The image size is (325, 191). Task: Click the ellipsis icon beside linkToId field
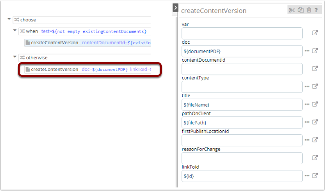[307, 176]
